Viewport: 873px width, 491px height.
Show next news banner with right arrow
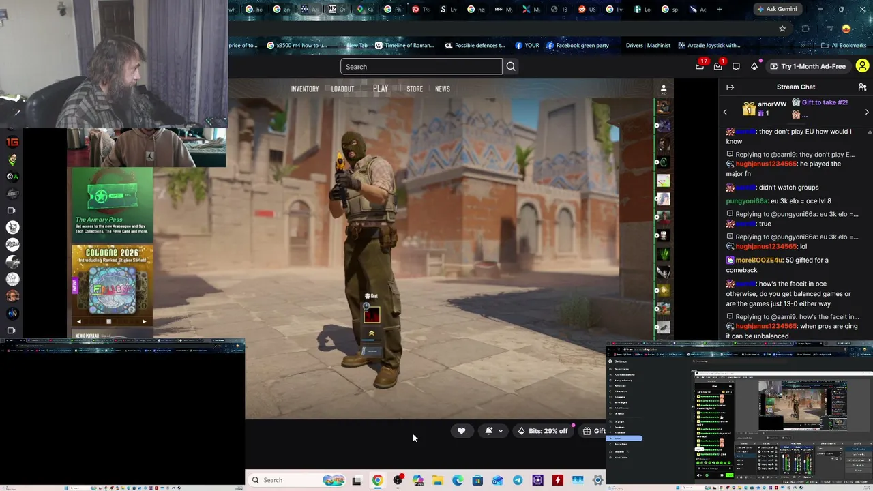[144, 321]
